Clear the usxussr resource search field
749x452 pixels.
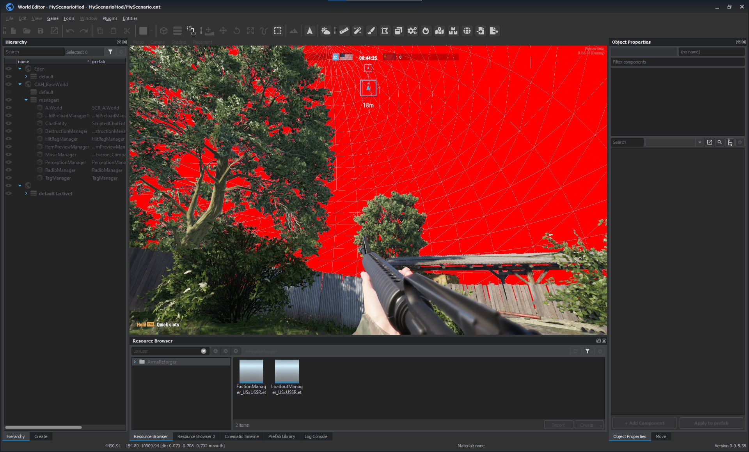[204, 351]
